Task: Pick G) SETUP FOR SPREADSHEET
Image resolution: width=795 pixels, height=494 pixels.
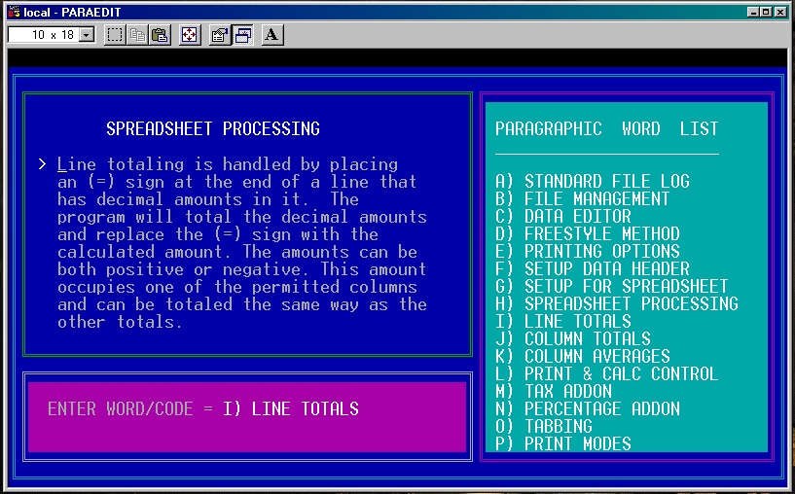Action: [x=611, y=286]
